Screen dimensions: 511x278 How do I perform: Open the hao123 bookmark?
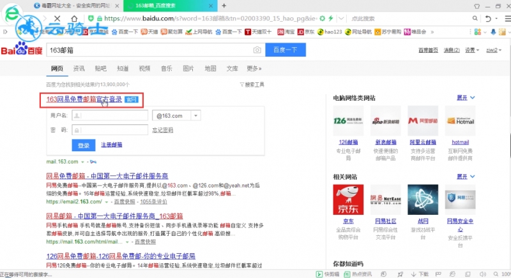point(330,32)
